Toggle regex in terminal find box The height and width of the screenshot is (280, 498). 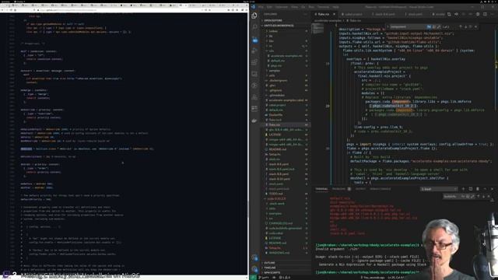click(x=472, y=197)
